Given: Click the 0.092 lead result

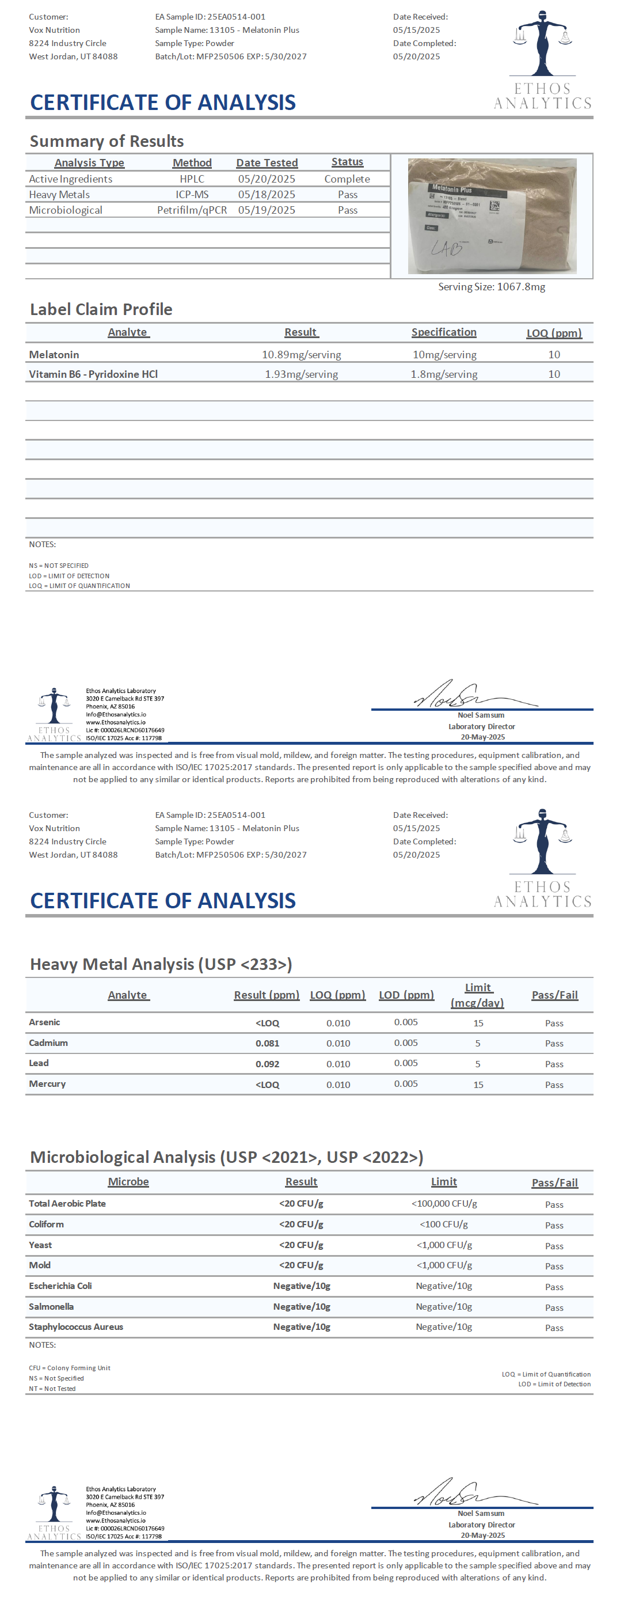Looking at the screenshot, I should (268, 1064).
